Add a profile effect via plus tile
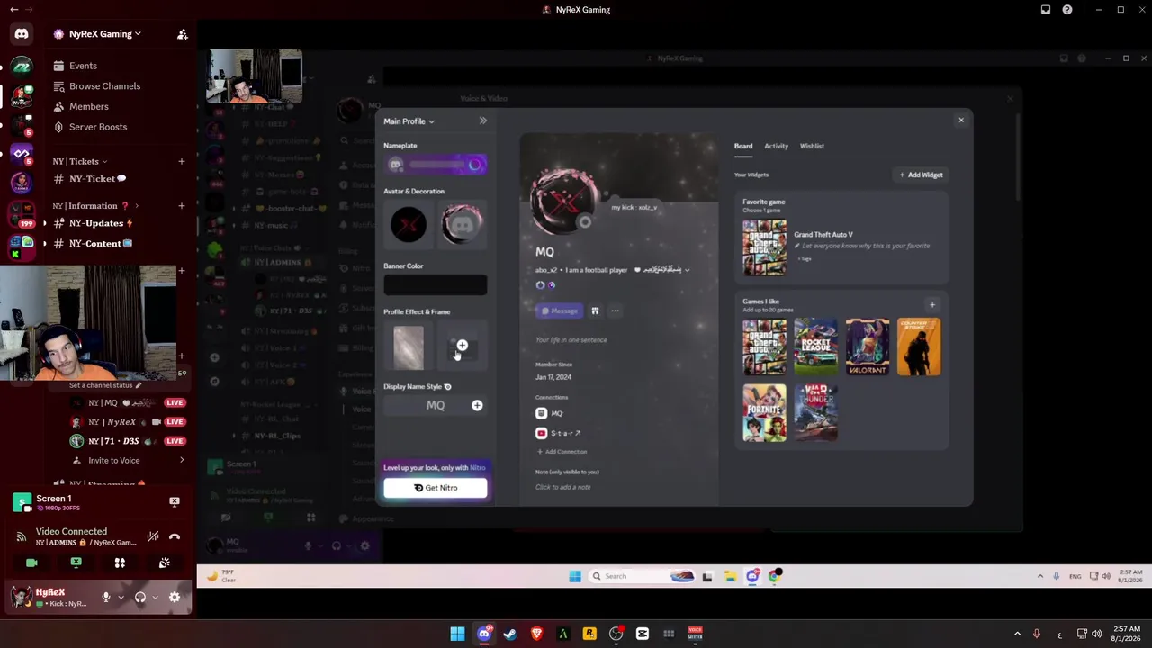The image size is (1152, 648). [462, 347]
